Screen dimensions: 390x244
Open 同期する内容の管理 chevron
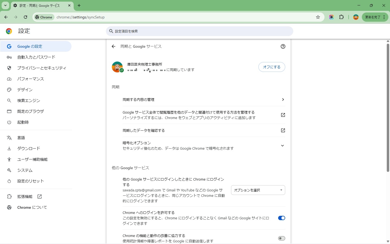[283, 99]
